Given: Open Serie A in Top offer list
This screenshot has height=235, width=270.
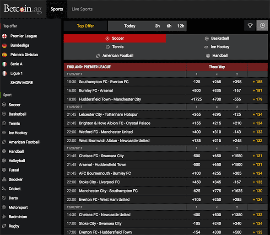Looking at the screenshot, I should (x=16, y=64).
